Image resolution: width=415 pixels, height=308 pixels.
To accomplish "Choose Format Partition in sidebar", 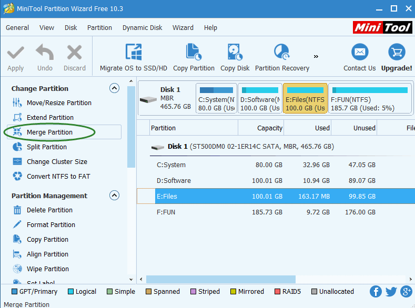I will 51,225.
